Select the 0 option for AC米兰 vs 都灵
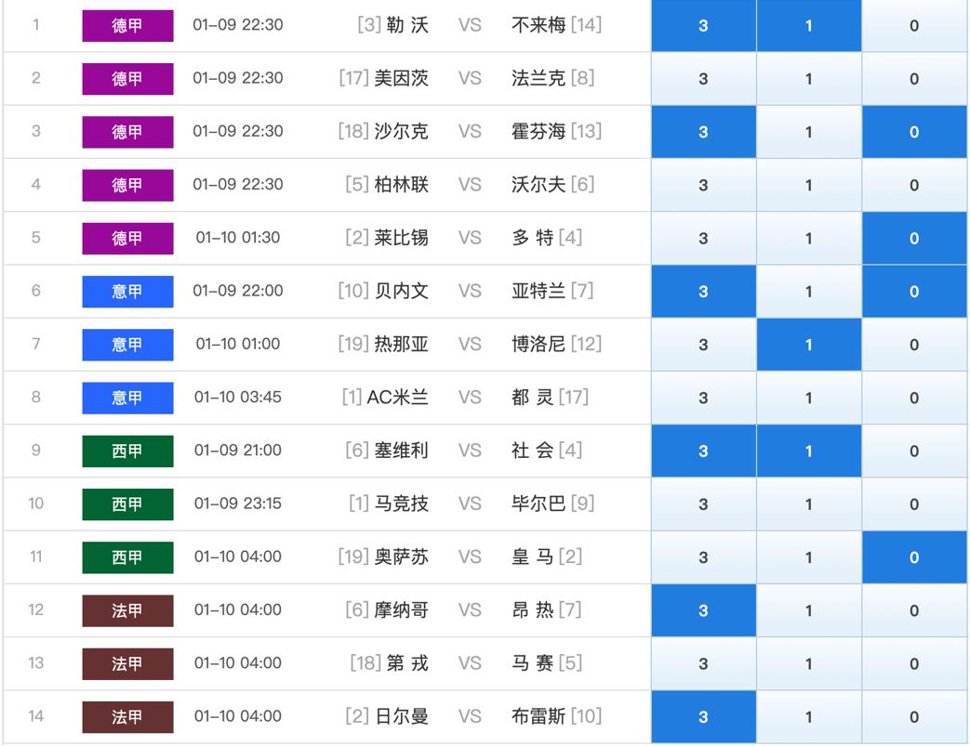Viewport: 970px width, 746px height. (914, 398)
